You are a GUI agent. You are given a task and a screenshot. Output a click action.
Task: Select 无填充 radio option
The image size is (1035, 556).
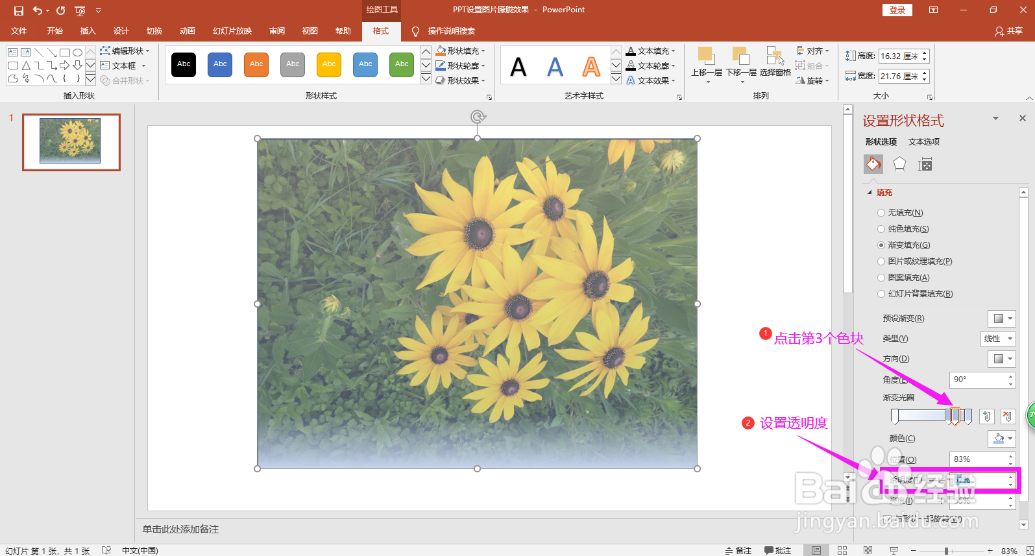(899, 213)
